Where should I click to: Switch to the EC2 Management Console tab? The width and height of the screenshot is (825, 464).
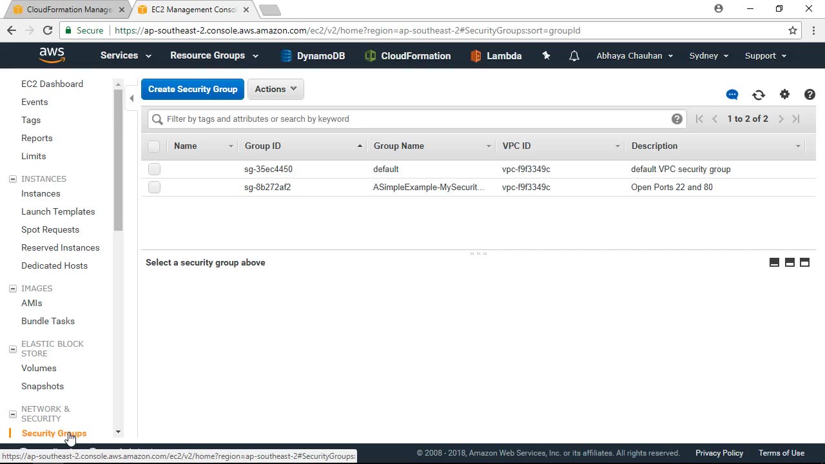click(x=193, y=10)
